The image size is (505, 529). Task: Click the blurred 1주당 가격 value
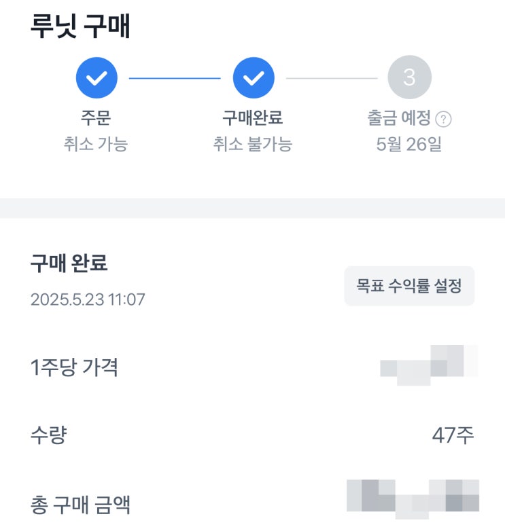point(430,365)
